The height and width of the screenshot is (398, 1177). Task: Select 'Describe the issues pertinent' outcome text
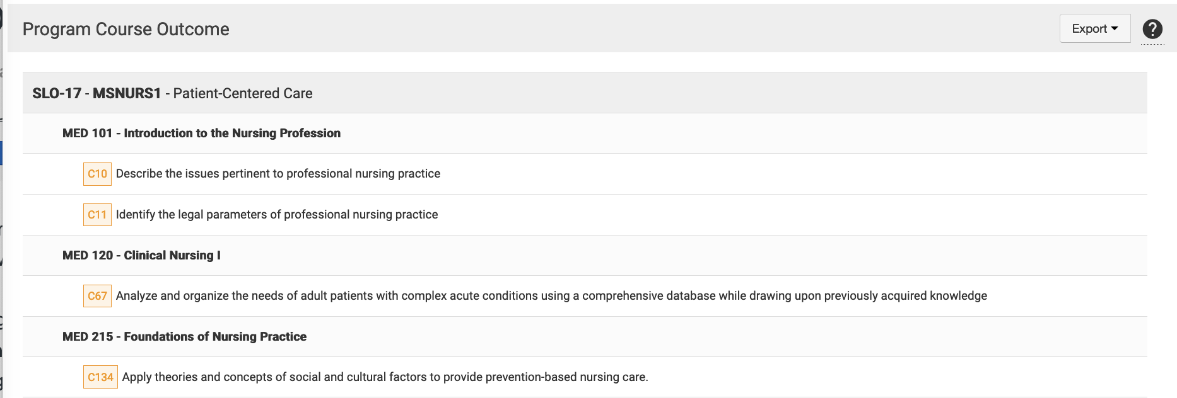click(x=278, y=174)
